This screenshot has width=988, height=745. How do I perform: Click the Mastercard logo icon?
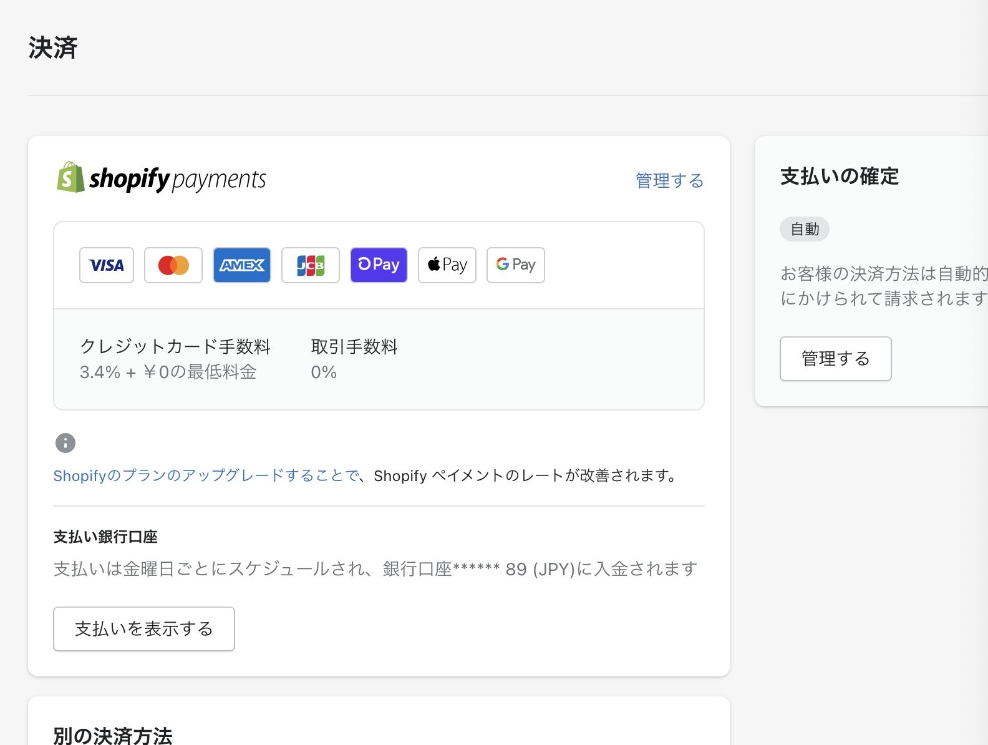tap(173, 265)
